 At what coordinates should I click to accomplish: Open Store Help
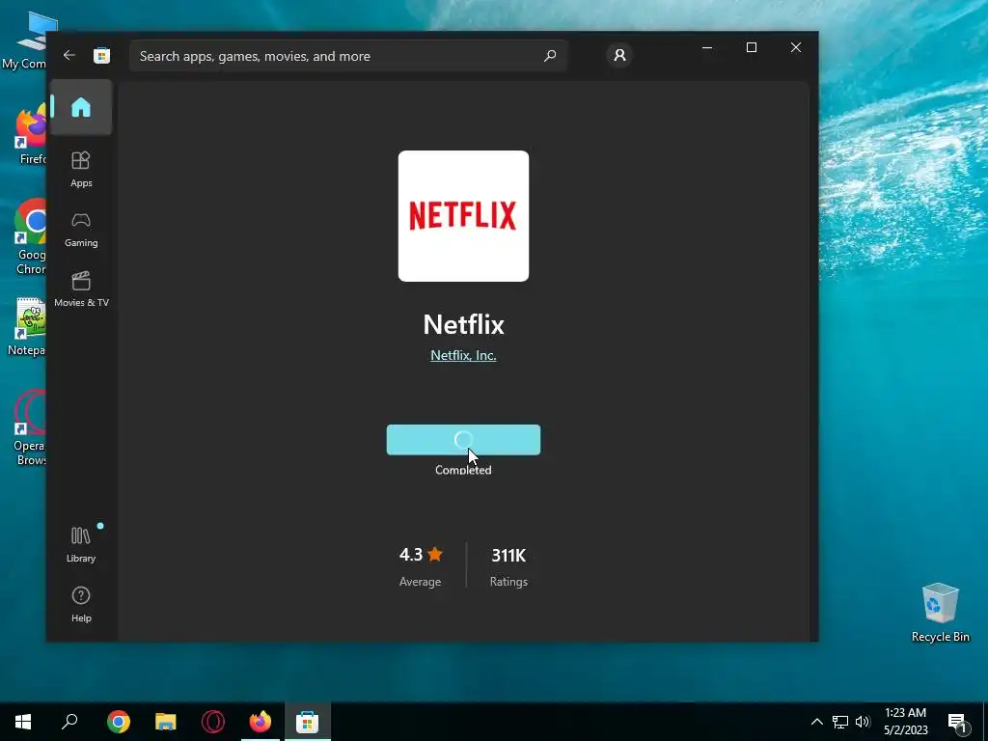(81, 604)
